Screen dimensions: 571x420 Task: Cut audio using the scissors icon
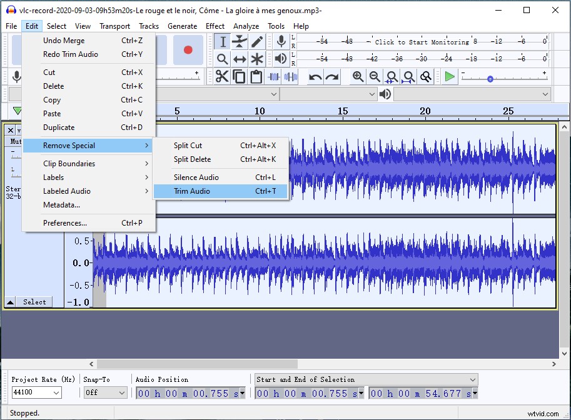221,76
